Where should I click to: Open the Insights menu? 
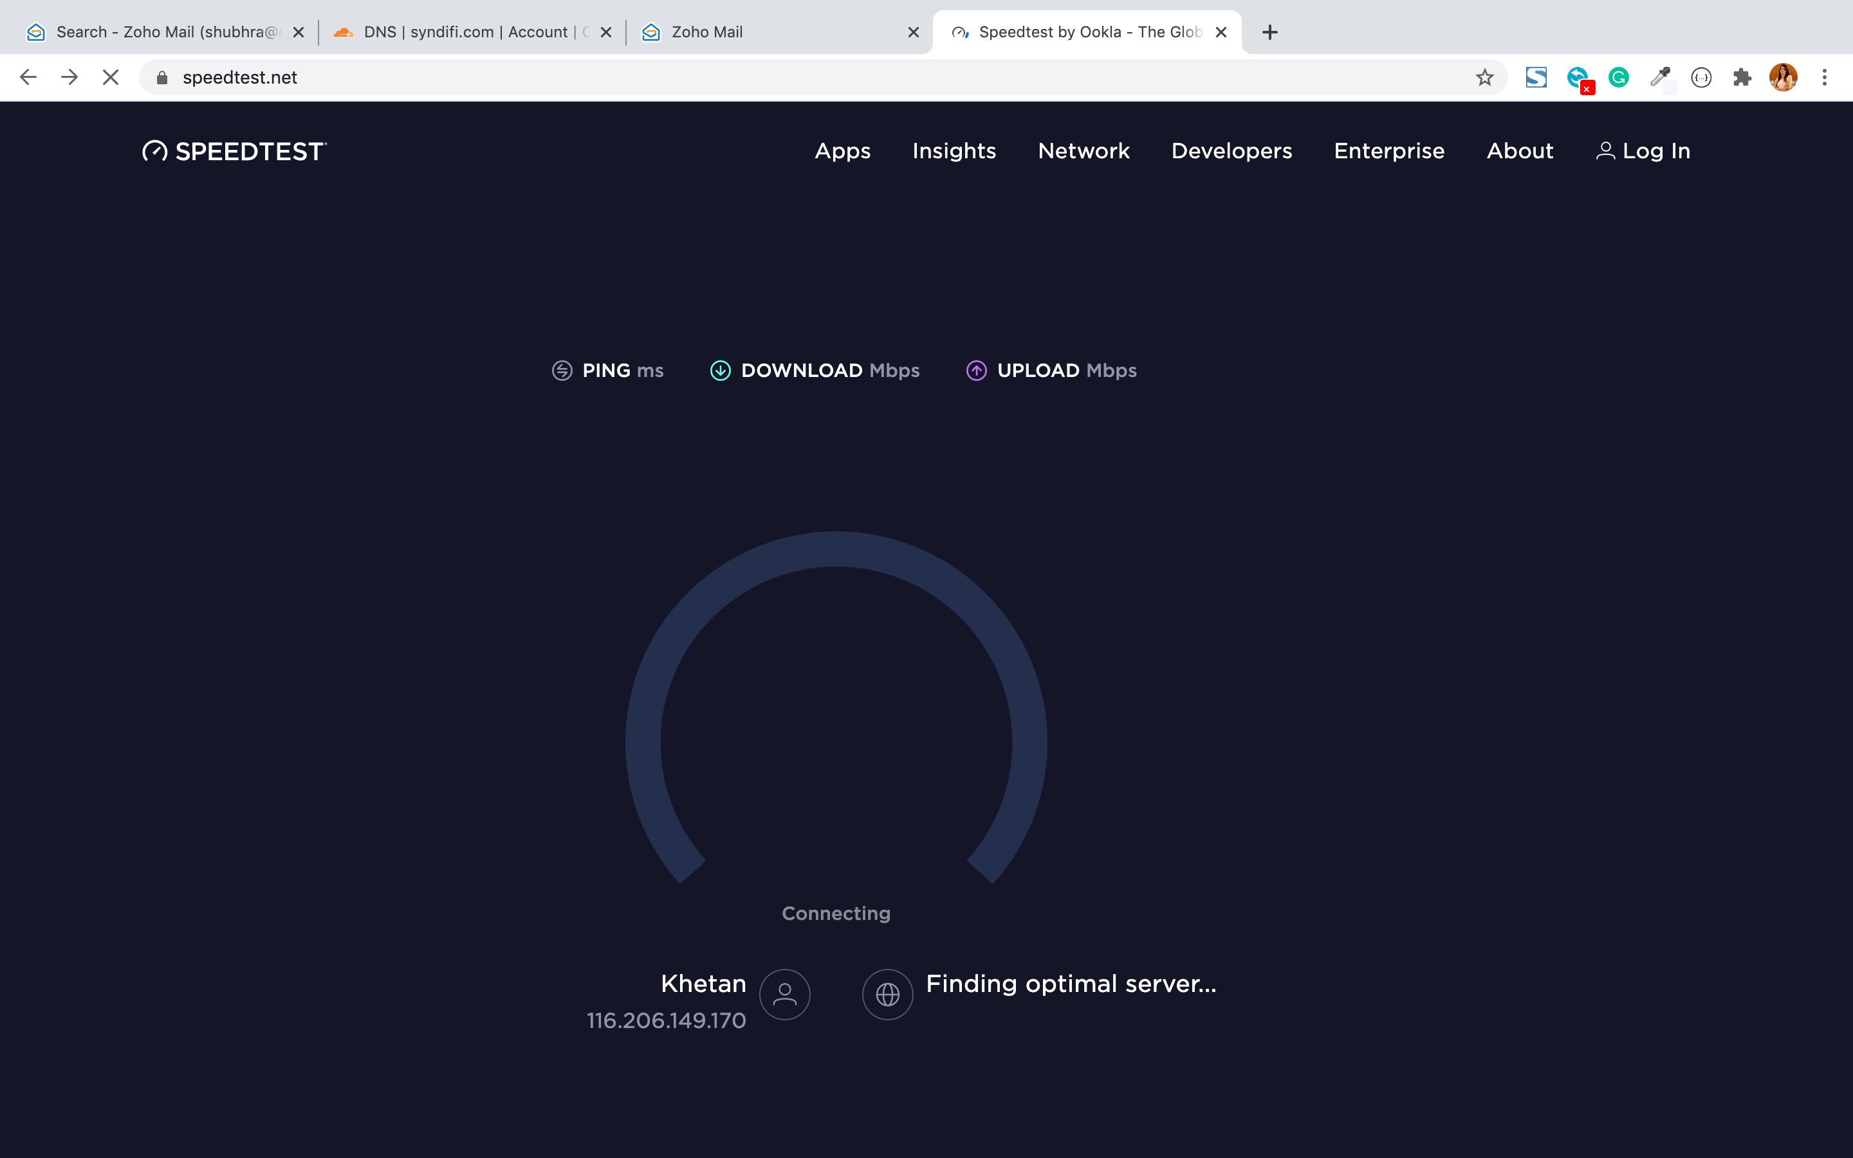click(x=954, y=151)
